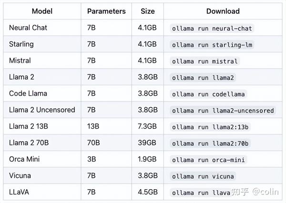Click the 'ollama run llama2' code block
The height and width of the screenshot is (203, 286).
click(204, 78)
